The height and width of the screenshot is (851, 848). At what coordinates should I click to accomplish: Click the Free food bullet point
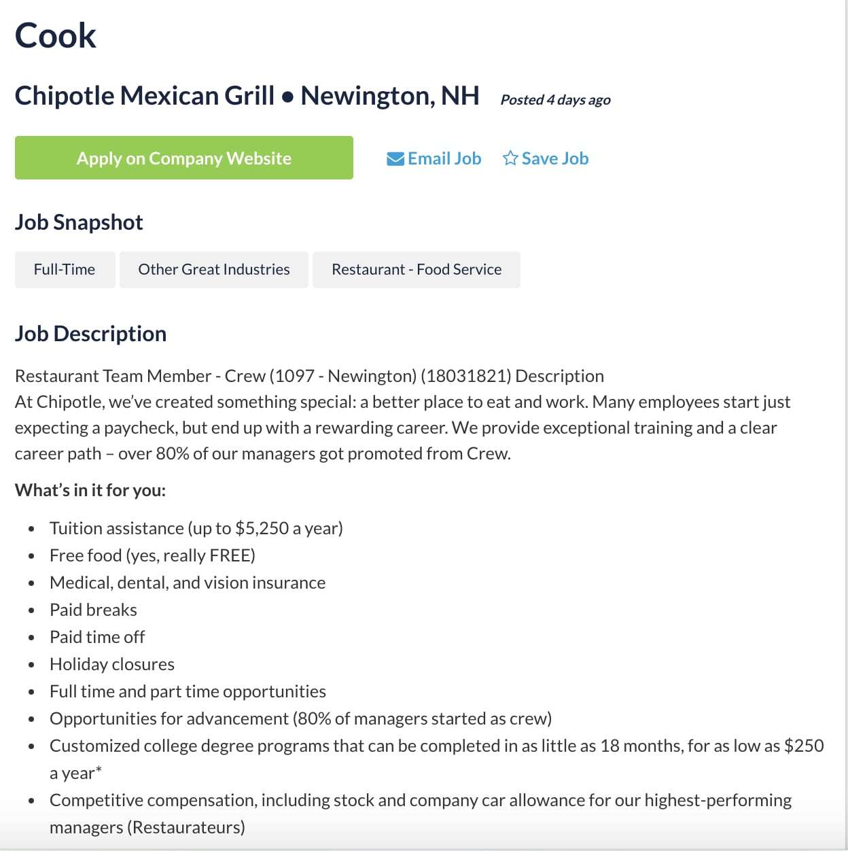pos(152,555)
